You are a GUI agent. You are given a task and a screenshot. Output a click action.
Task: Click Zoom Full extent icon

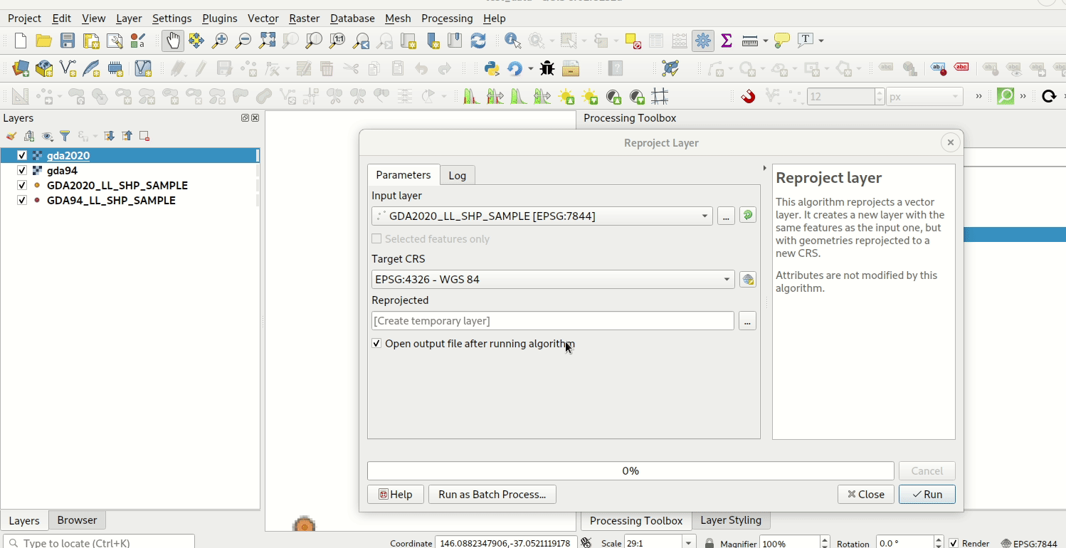click(x=267, y=41)
